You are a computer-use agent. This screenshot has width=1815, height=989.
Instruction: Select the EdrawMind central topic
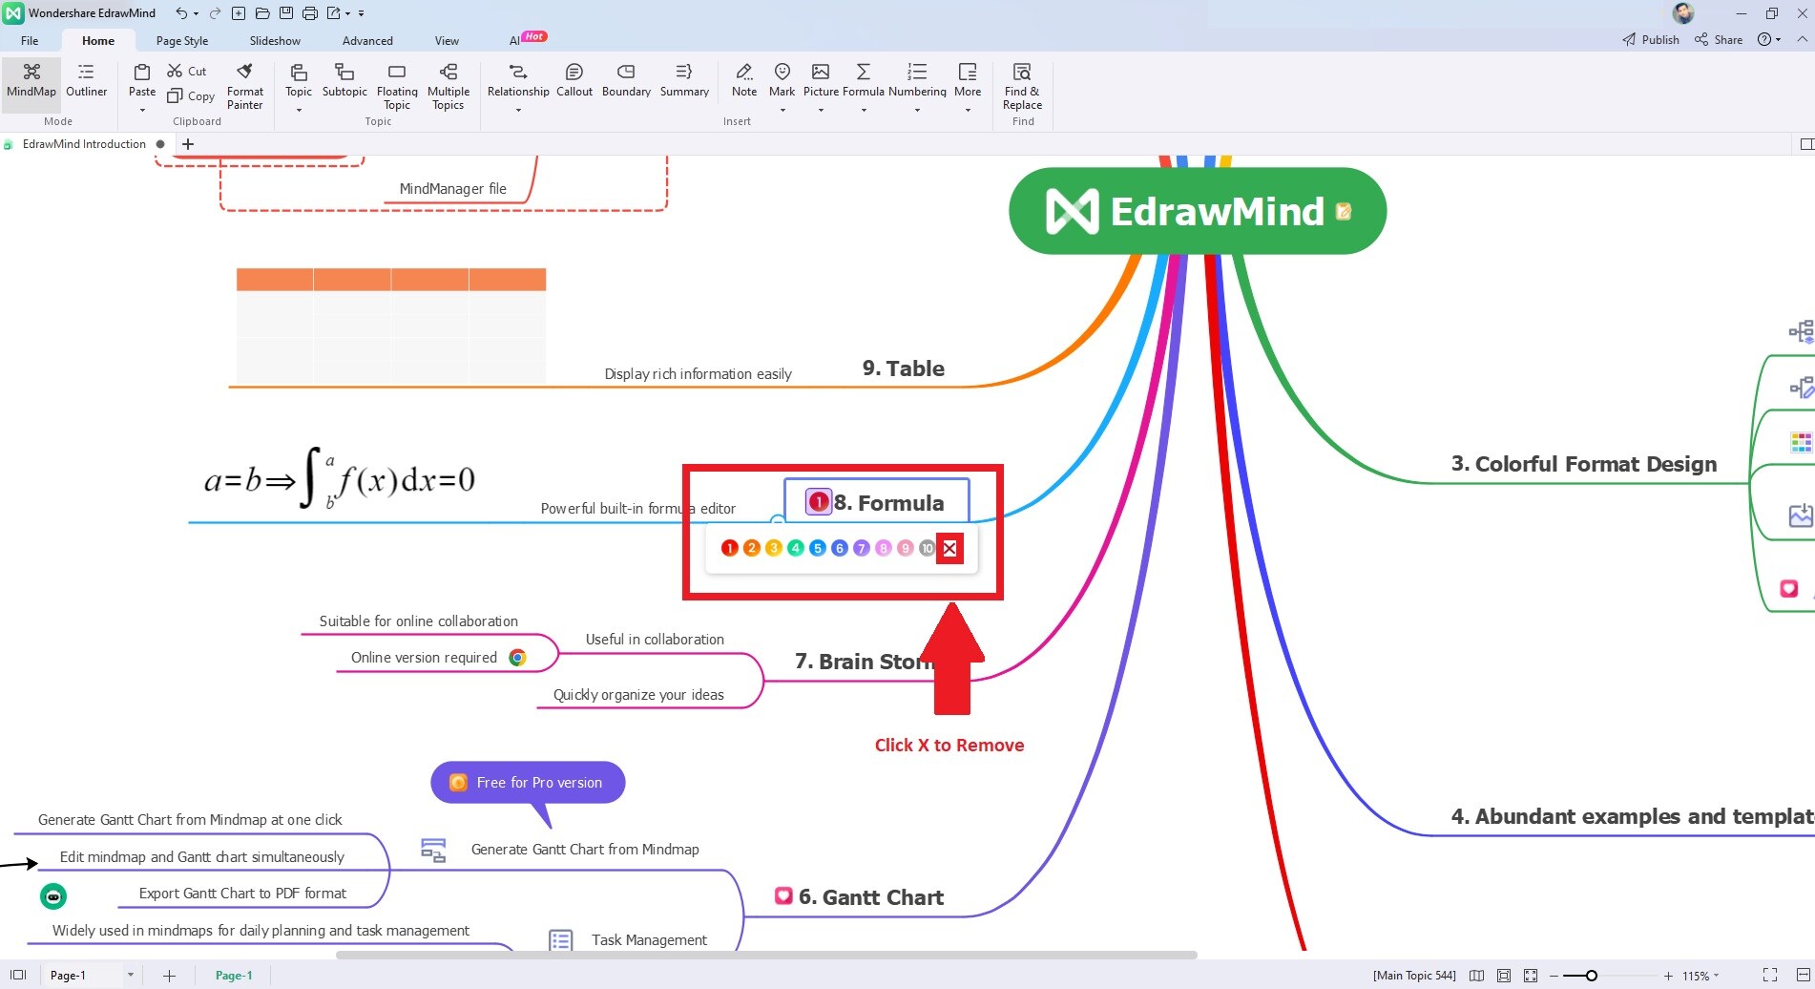pyautogui.click(x=1198, y=211)
